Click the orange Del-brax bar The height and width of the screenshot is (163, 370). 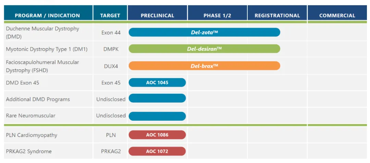[x=204, y=66]
